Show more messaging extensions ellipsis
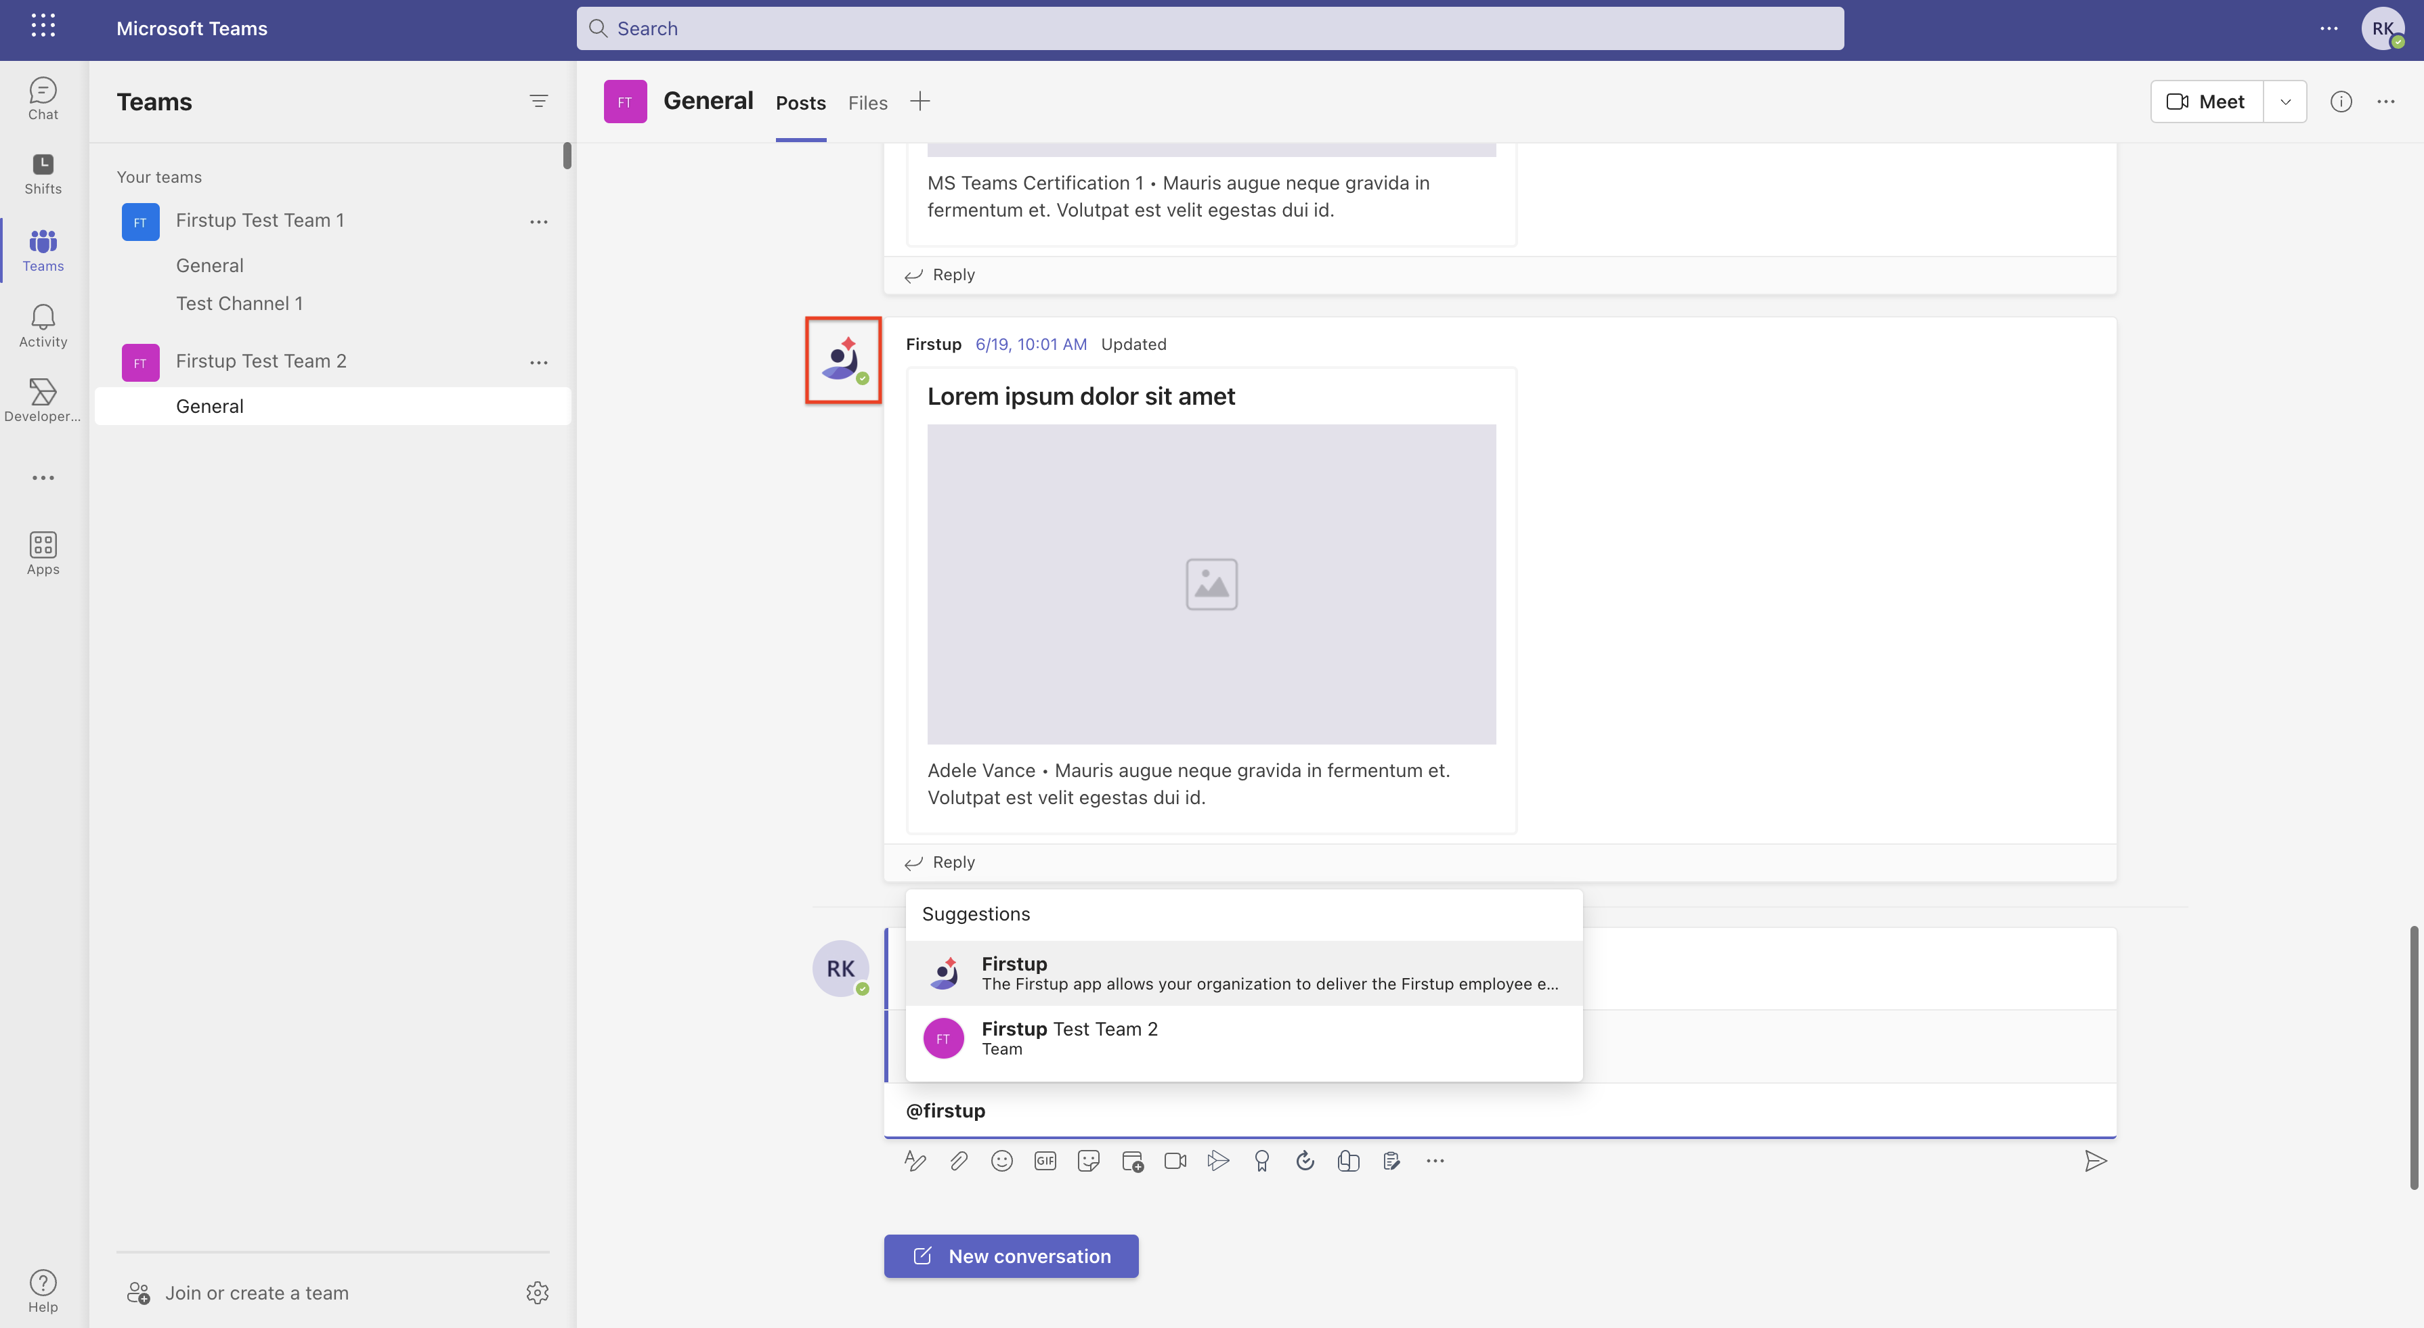Screen dimensions: 2424x1328 1435,1161
